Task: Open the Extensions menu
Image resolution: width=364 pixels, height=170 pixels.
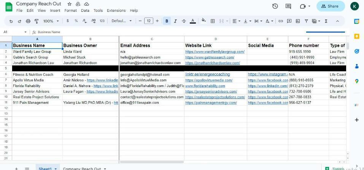Action: pos(116,10)
